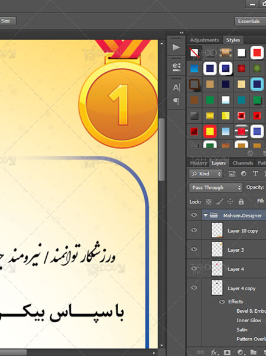The image size is (266, 356).
Task: Click the lock position move icon
Action: pos(230,201)
